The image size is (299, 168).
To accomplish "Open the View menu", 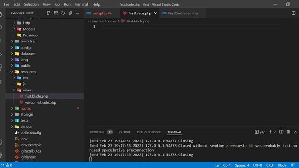I will tap(47, 4).
